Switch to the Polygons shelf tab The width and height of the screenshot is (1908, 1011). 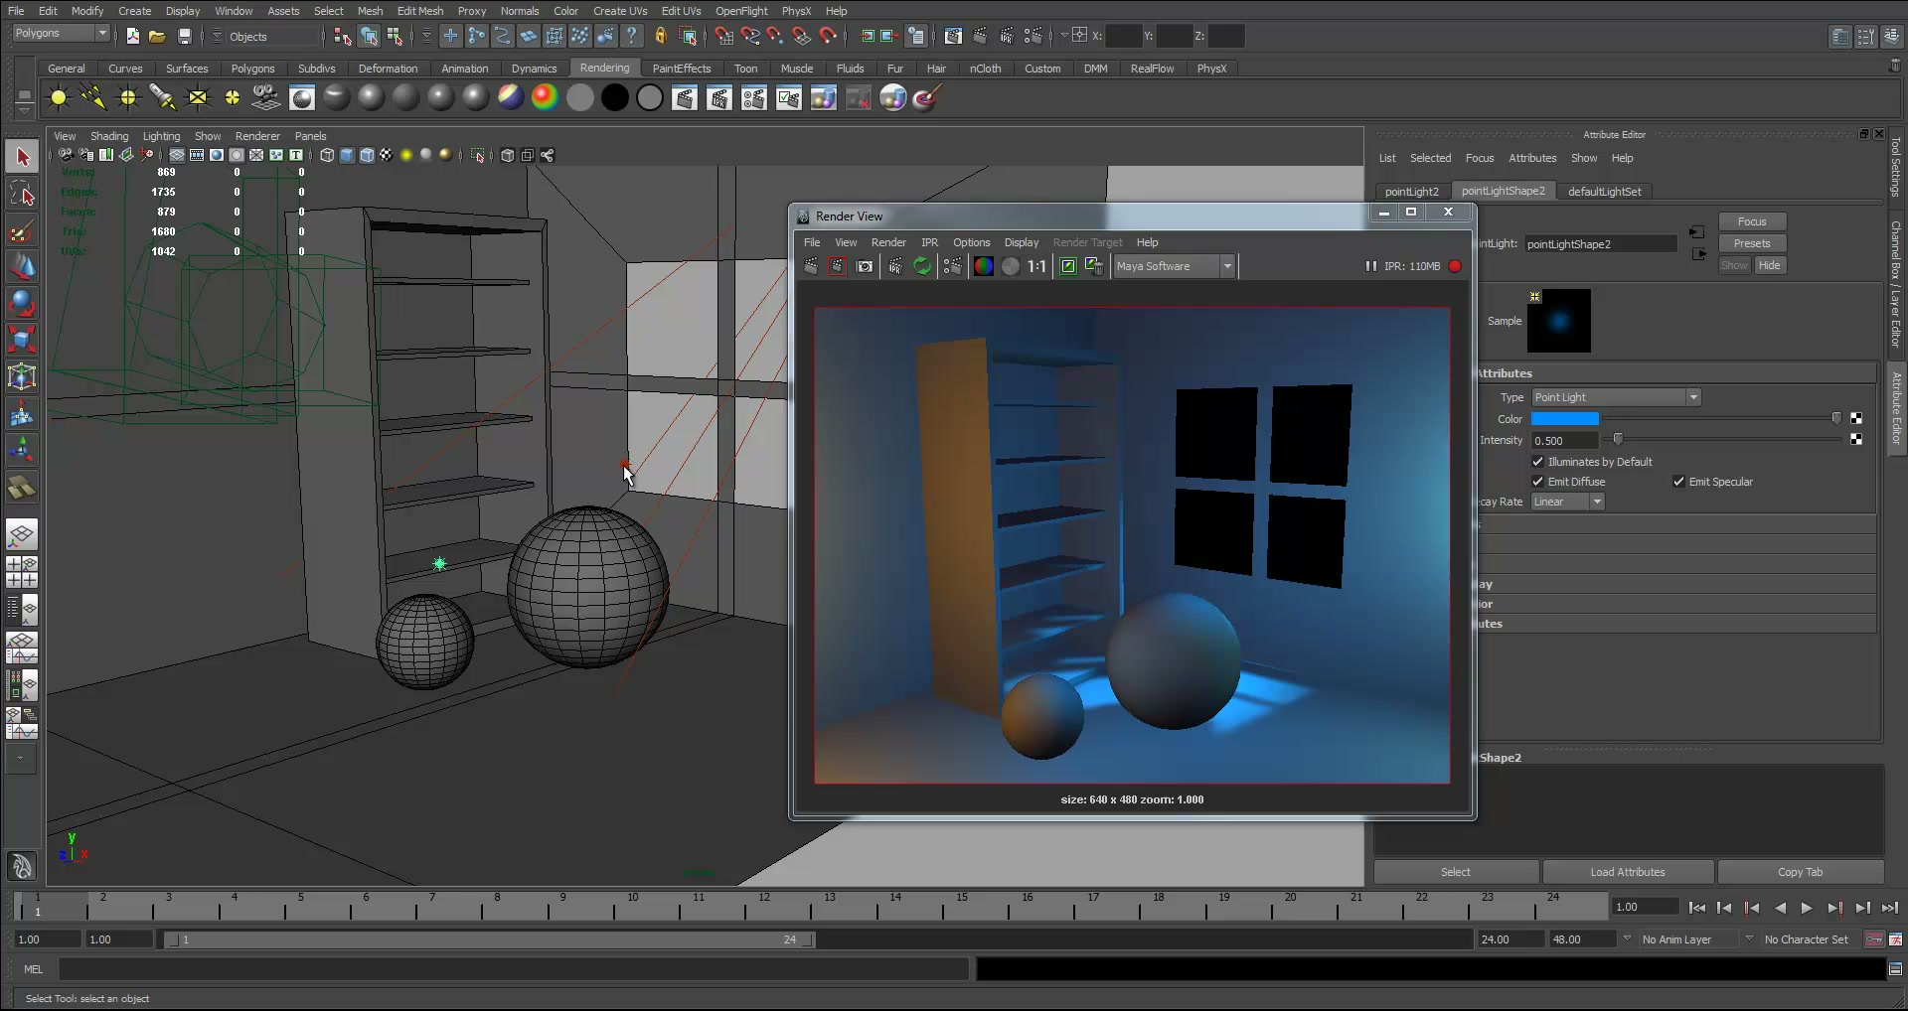pyautogui.click(x=252, y=69)
